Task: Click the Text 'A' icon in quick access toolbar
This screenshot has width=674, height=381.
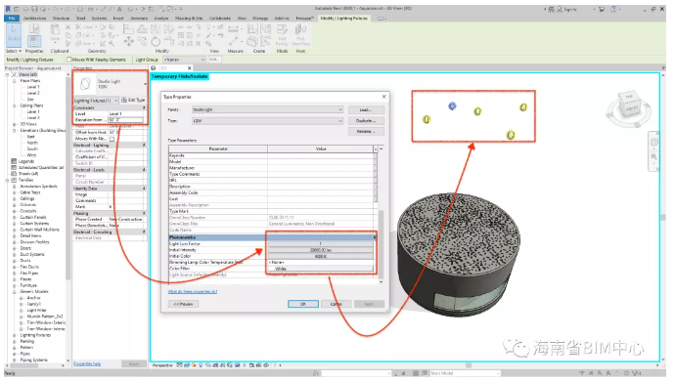Action: 119,9
